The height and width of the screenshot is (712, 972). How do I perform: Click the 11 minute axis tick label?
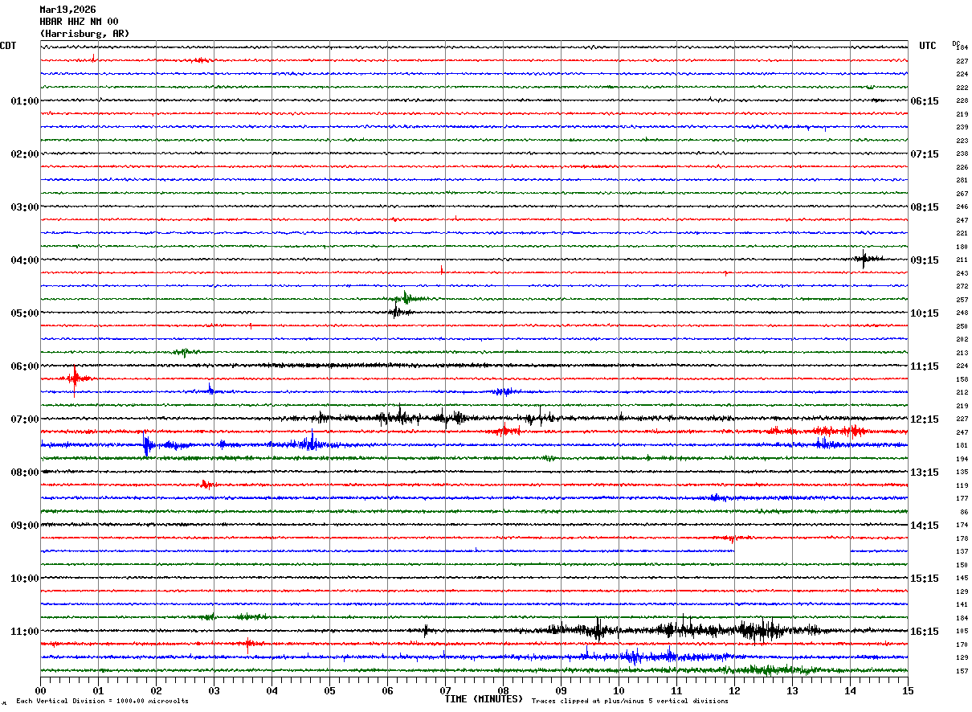click(676, 689)
